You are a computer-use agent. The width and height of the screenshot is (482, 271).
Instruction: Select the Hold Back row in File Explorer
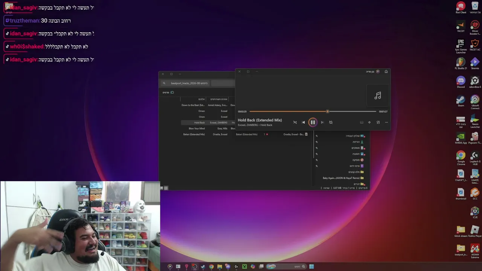(x=208, y=123)
